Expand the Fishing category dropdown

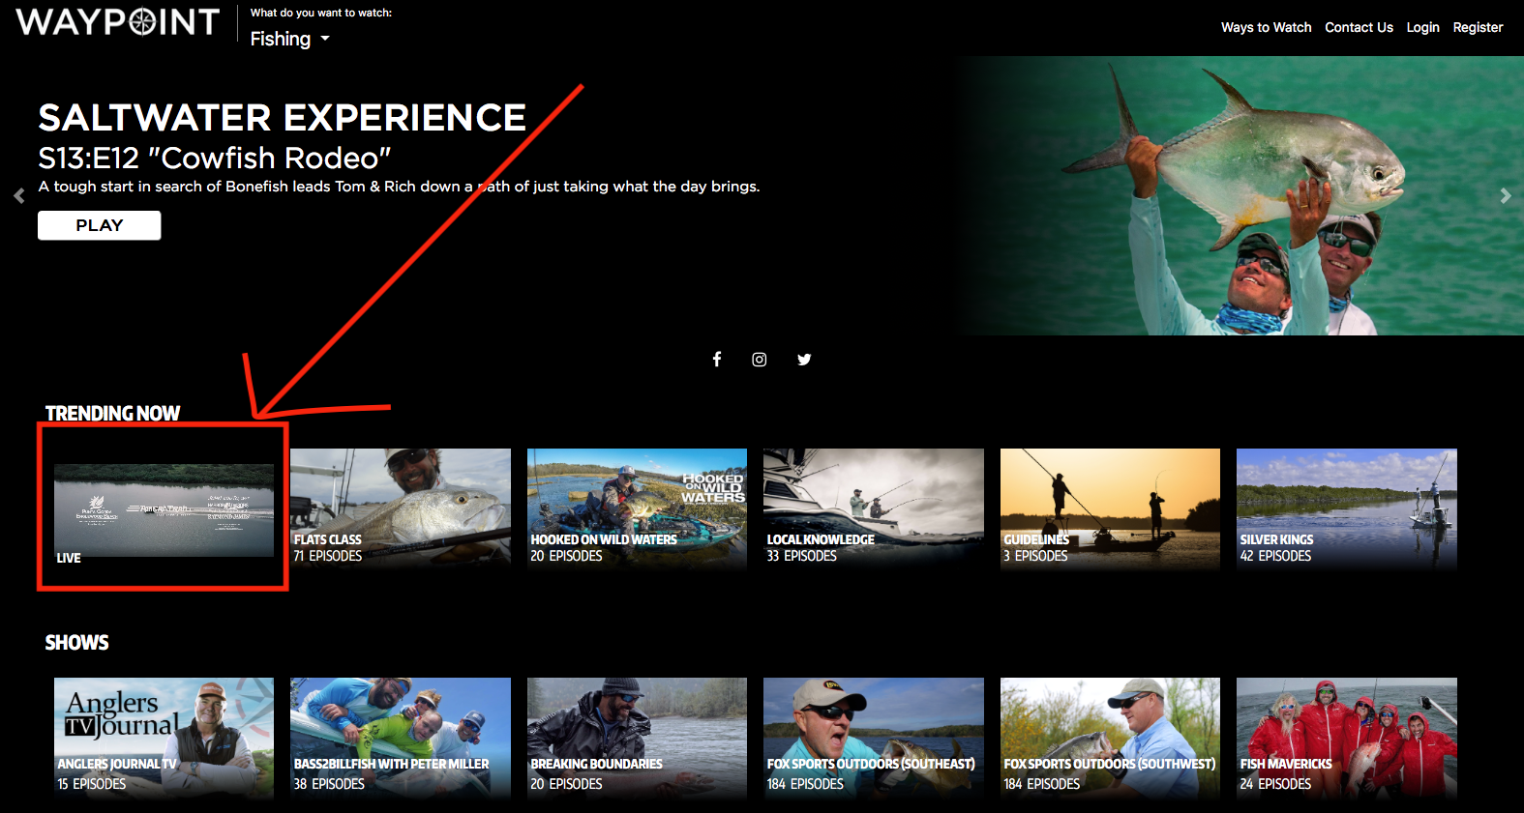(x=289, y=39)
